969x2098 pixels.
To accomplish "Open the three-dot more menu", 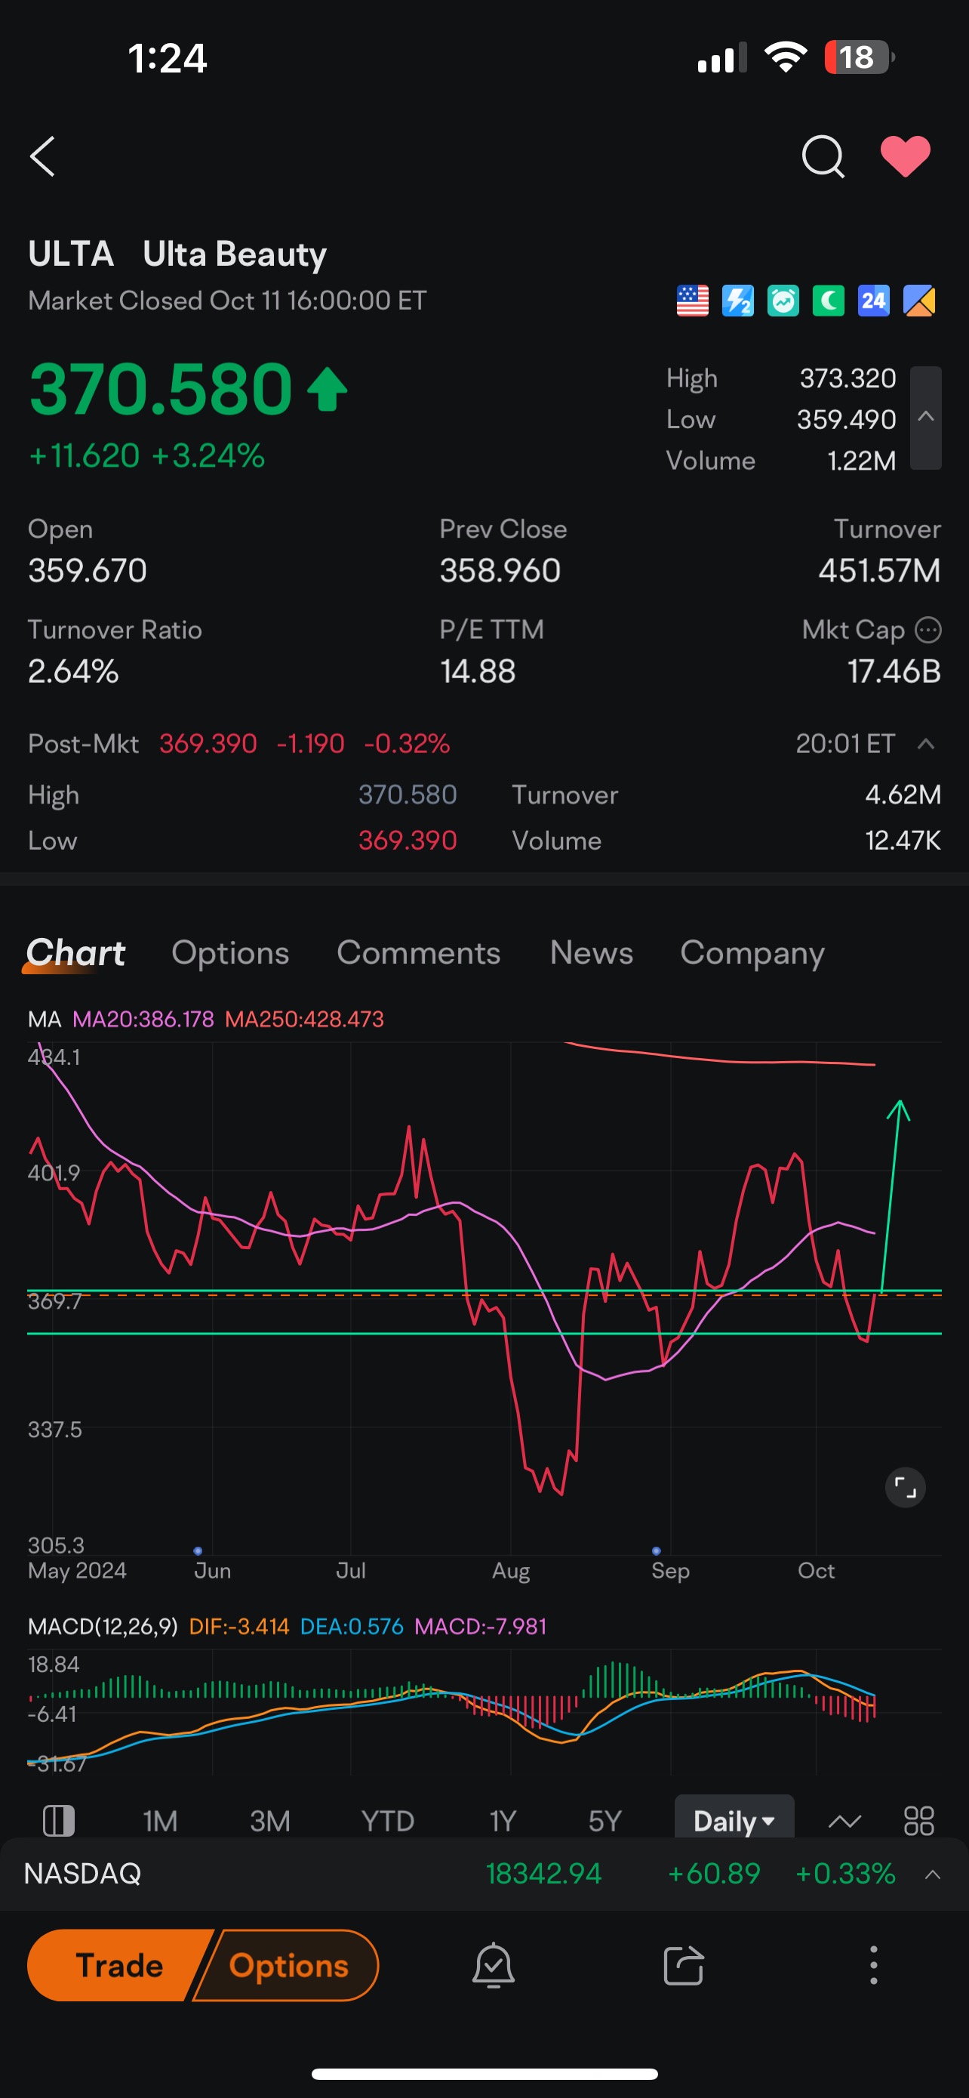I will [x=874, y=1965].
